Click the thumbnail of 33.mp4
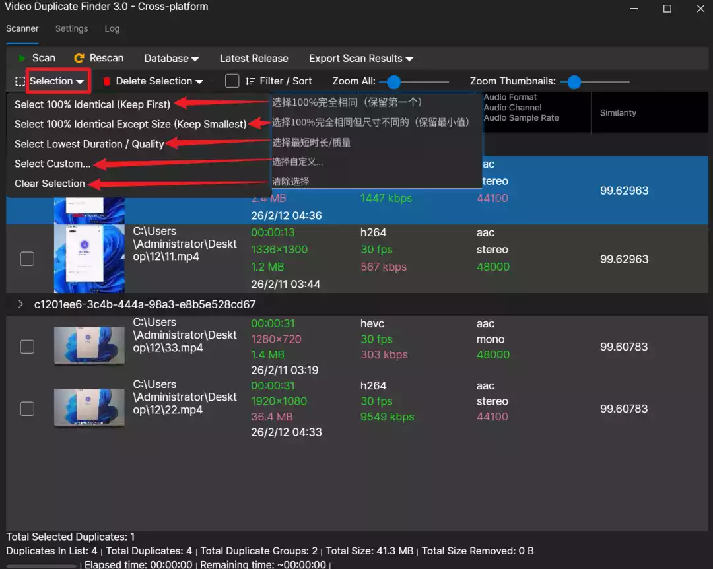The width and height of the screenshot is (713, 569). [89, 346]
